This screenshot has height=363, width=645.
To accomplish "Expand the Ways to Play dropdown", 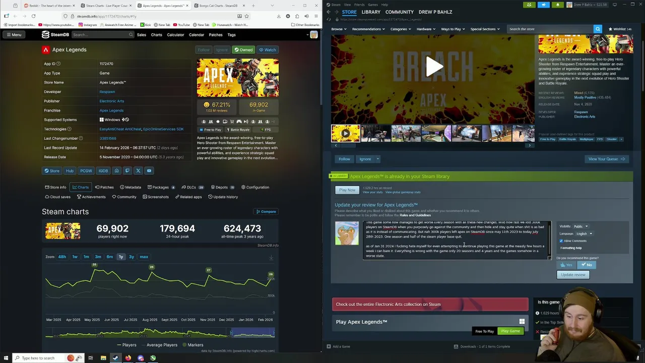I will 453,29.
